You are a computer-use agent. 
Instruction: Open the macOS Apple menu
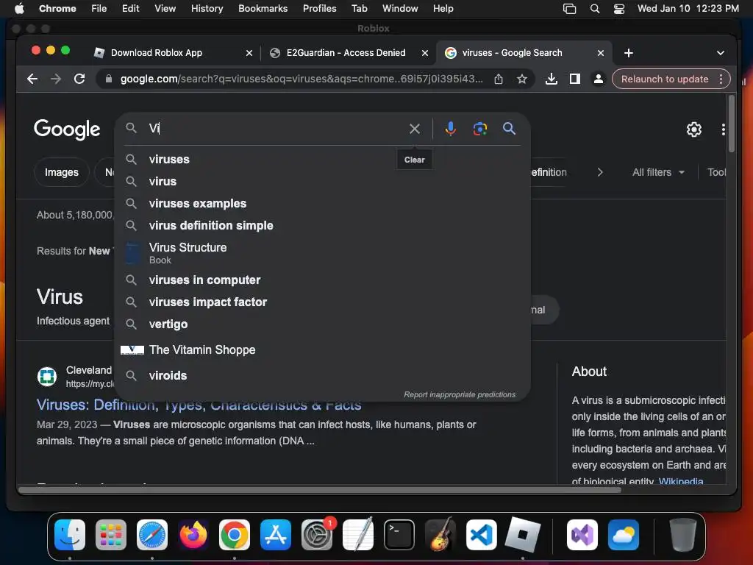click(x=19, y=9)
